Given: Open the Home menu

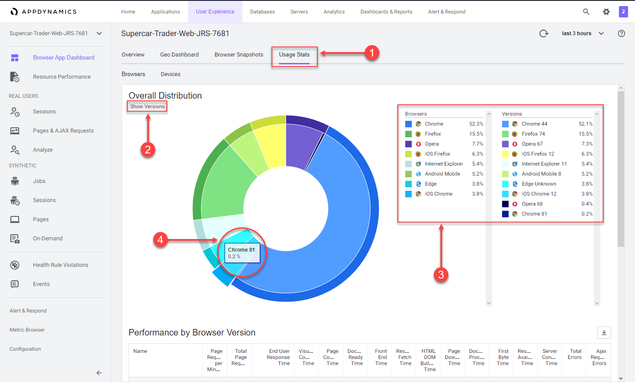Looking at the screenshot, I should tap(128, 12).
